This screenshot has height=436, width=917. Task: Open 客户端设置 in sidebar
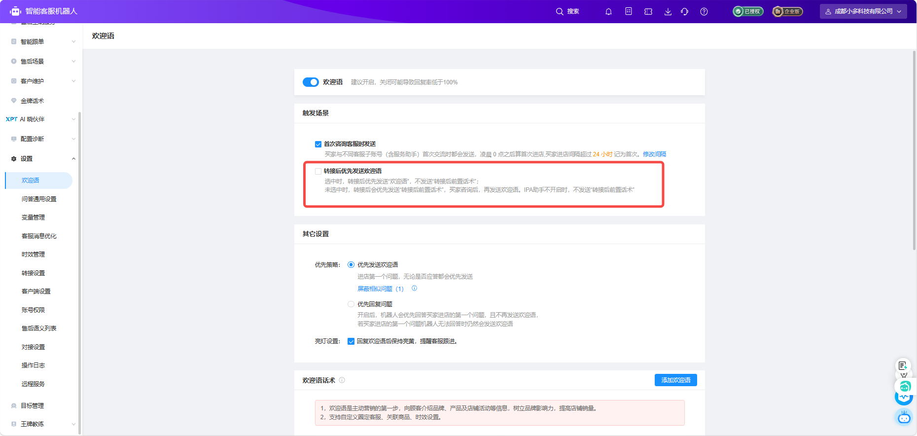[36, 291]
